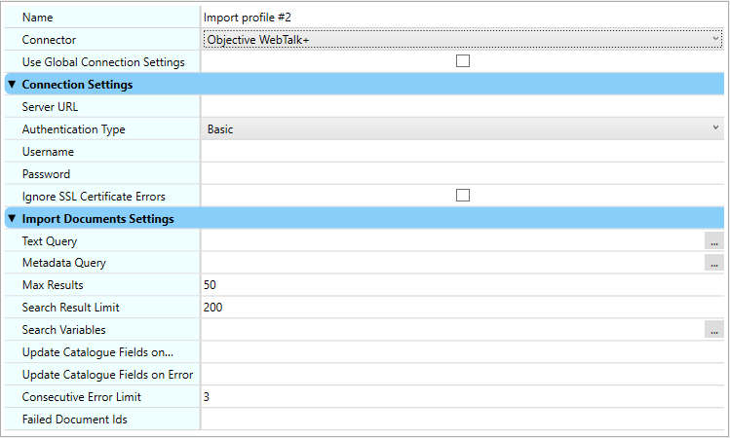Open the Connector dropdown list
Image resolution: width=730 pixels, height=438 pixels.
click(462, 39)
